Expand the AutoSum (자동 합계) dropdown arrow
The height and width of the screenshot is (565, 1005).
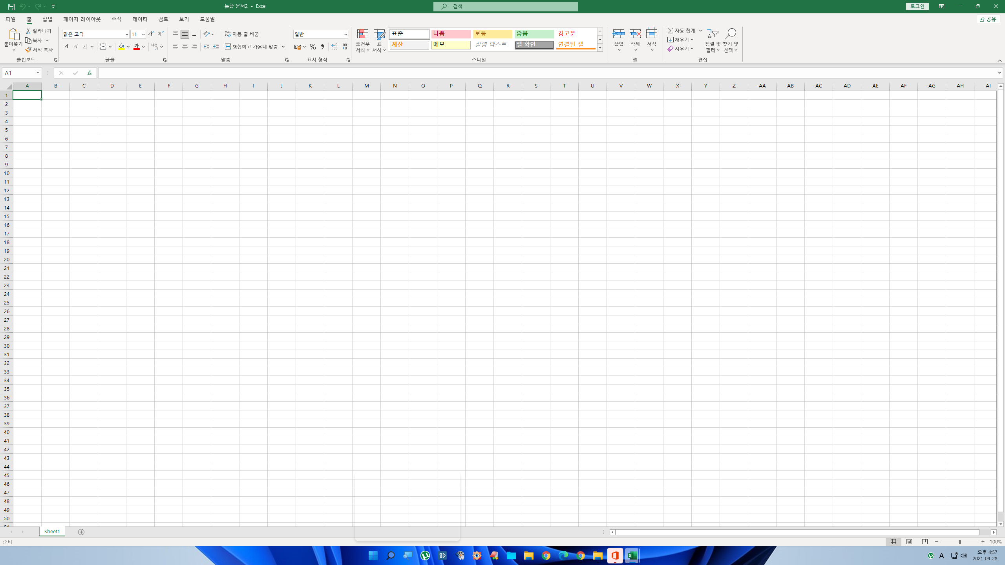click(x=700, y=31)
